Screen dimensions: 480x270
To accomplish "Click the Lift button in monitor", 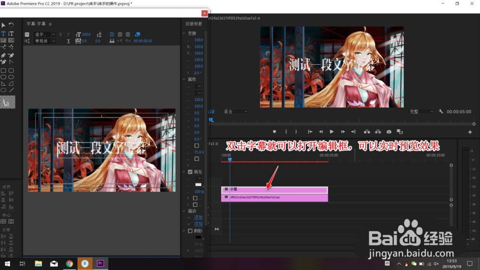I will pyautogui.click(x=367, y=132).
